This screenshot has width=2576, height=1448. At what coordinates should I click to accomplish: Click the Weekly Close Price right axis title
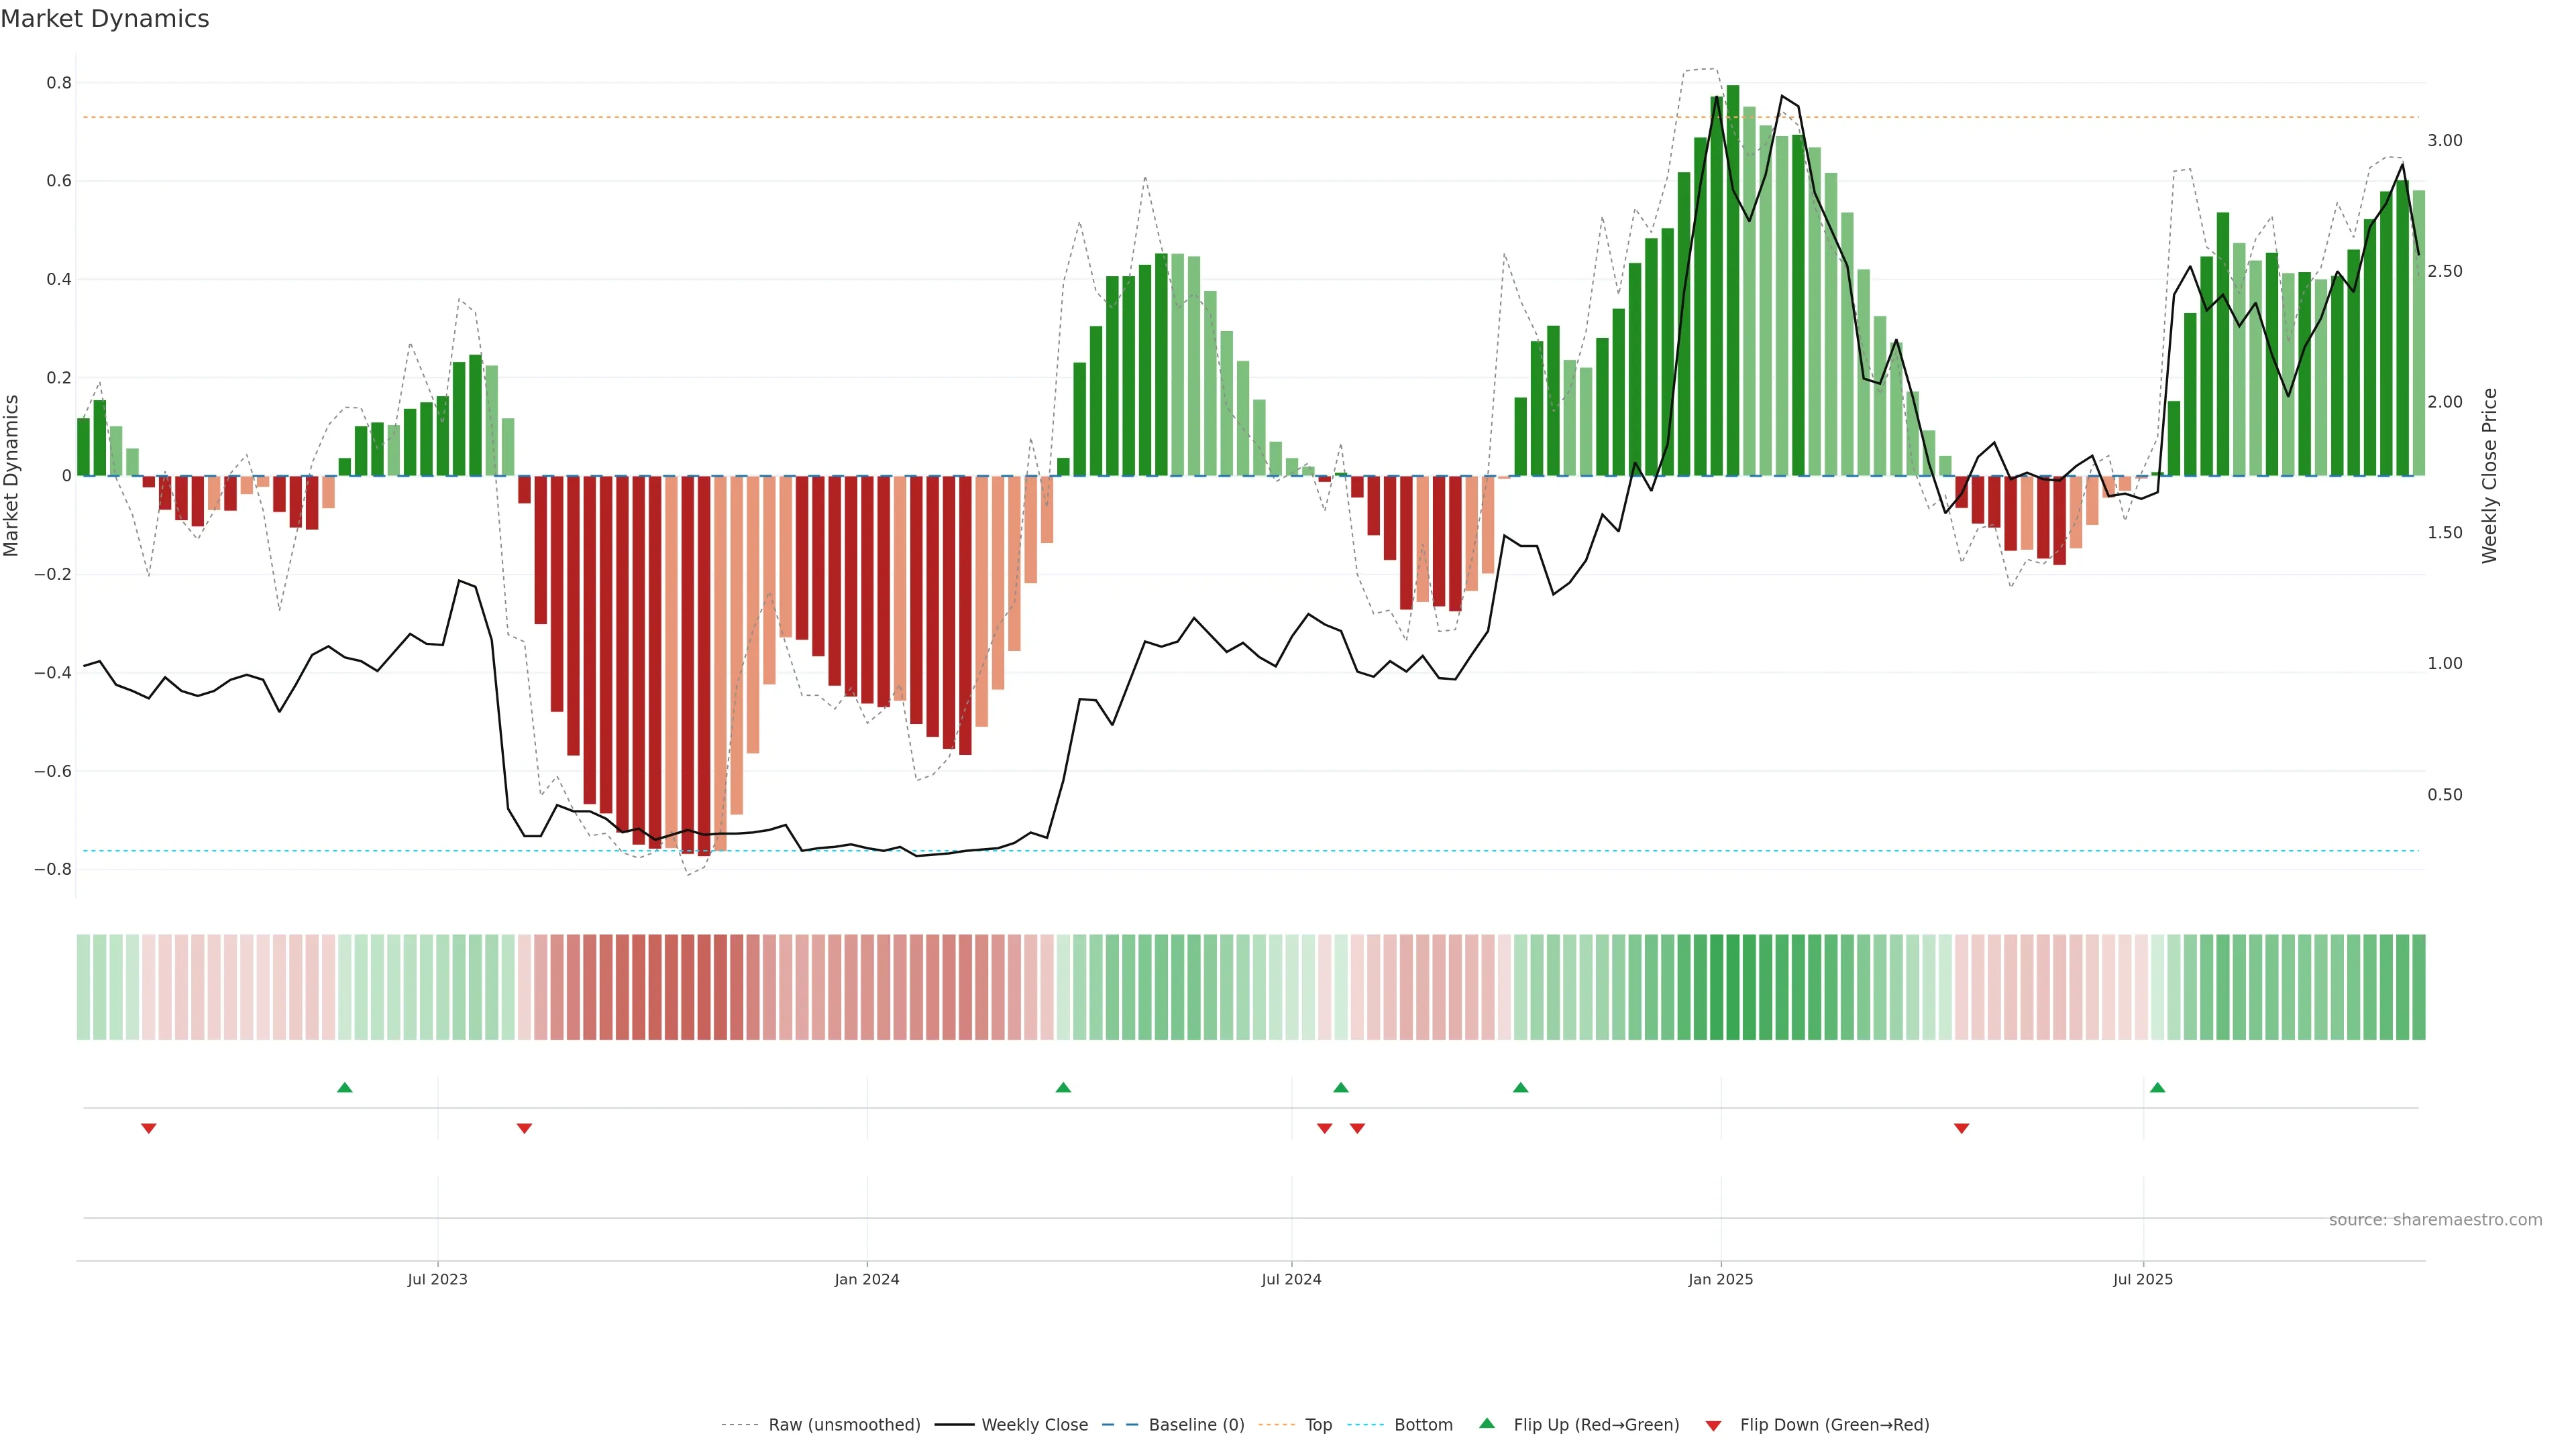[x=2489, y=476]
